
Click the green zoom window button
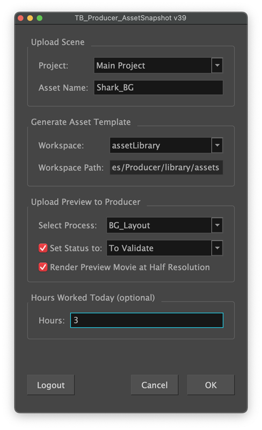click(40, 18)
